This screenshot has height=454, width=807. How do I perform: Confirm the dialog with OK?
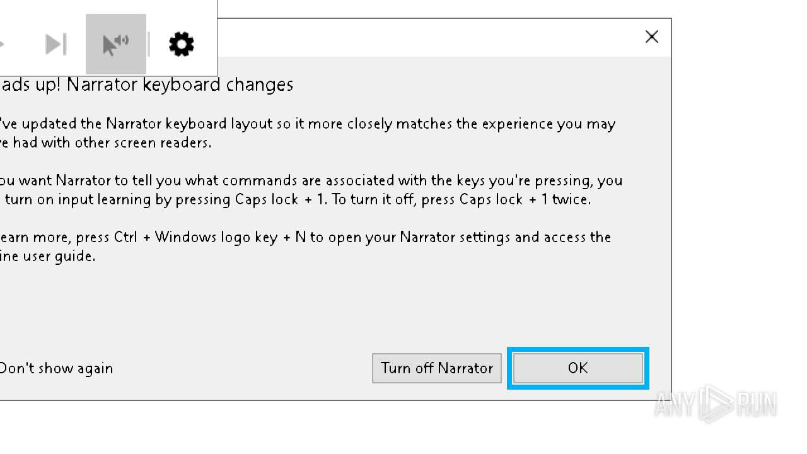[578, 368]
